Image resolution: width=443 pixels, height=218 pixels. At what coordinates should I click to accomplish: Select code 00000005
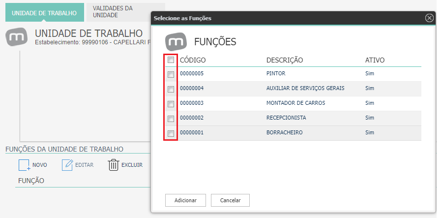click(x=192, y=73)
